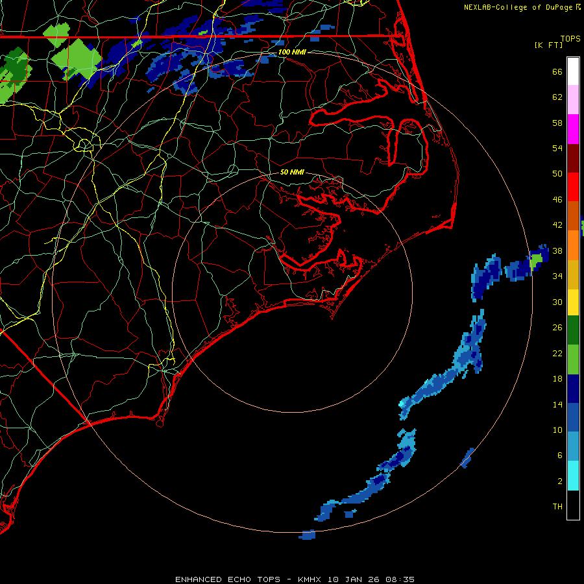Click the 10 JAN 26 date text

[x=355, y=579]
